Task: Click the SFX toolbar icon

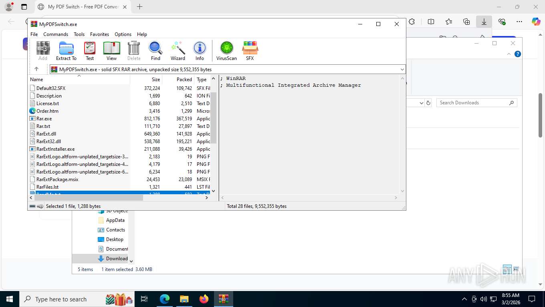Action: point(250,51)
